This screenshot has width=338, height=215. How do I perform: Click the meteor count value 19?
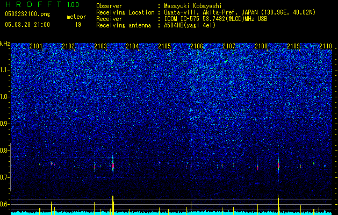pyautogui.click(x=78, y=25)
